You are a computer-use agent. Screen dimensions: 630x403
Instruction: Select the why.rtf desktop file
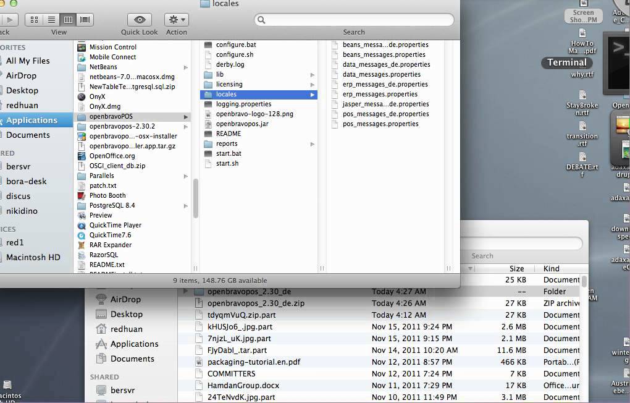[x=582, y=74]
